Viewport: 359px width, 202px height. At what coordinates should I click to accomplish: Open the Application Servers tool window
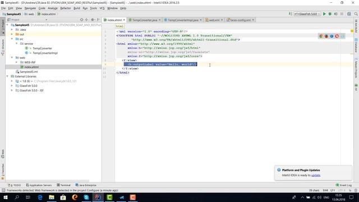39,185
